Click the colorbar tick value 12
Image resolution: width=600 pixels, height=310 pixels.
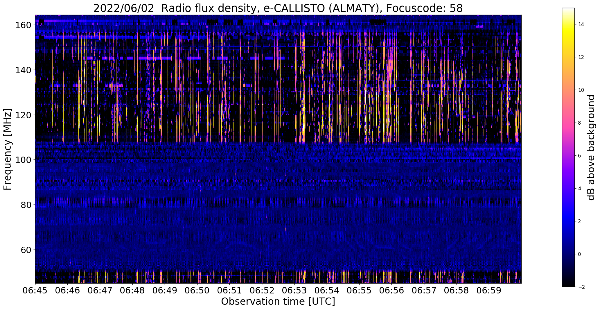click(x=581, y=57)
